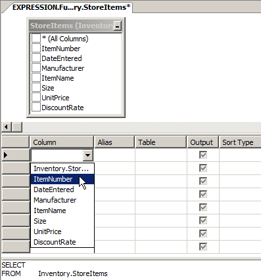
Task: Click the Column cell input in the first row
Action: pyautogui.click(x=57, y=155)
